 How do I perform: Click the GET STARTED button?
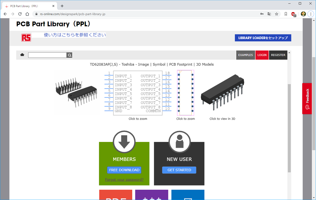[x=179, y=170]
